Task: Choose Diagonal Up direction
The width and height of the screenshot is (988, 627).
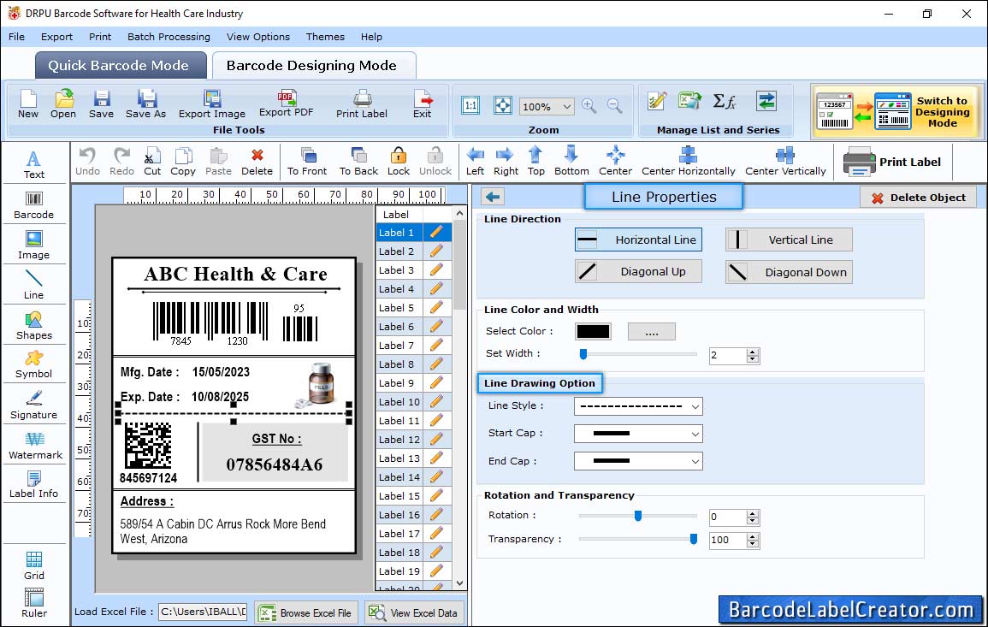Action: (638, 272)
